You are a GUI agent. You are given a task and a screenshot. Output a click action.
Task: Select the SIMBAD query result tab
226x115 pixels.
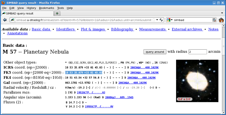26,13
